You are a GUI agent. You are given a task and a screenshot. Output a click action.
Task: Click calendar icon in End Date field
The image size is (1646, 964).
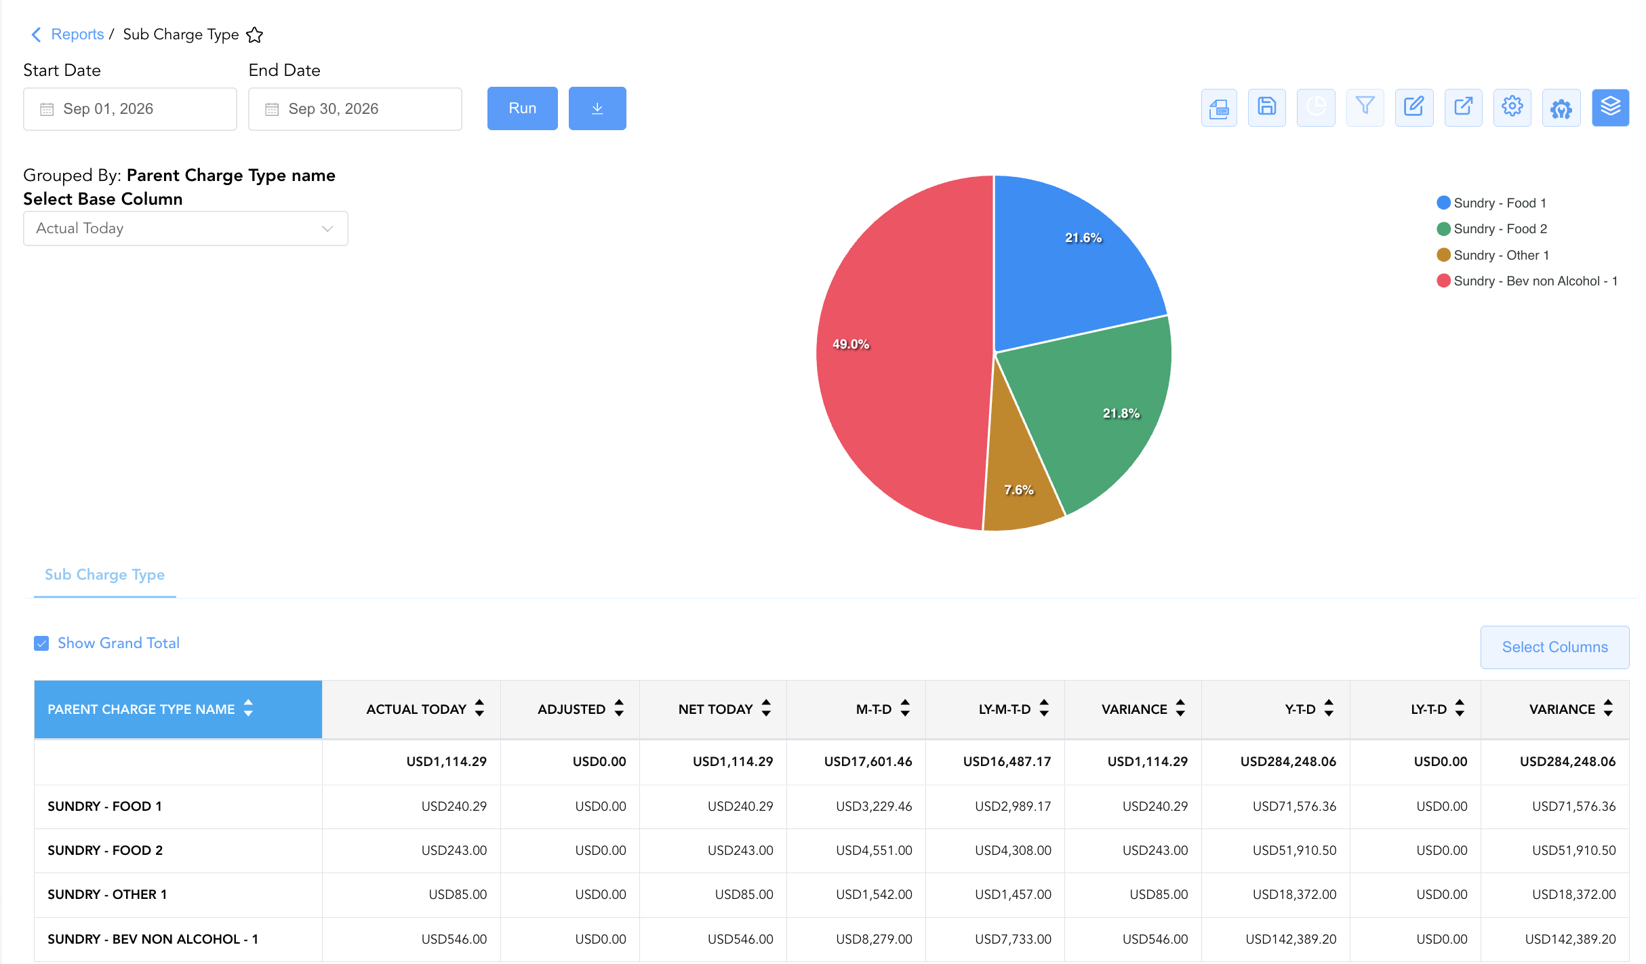tap(272, 109)
